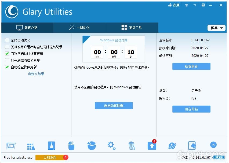Expand the dock with the round up-chevron

(213, 145)
